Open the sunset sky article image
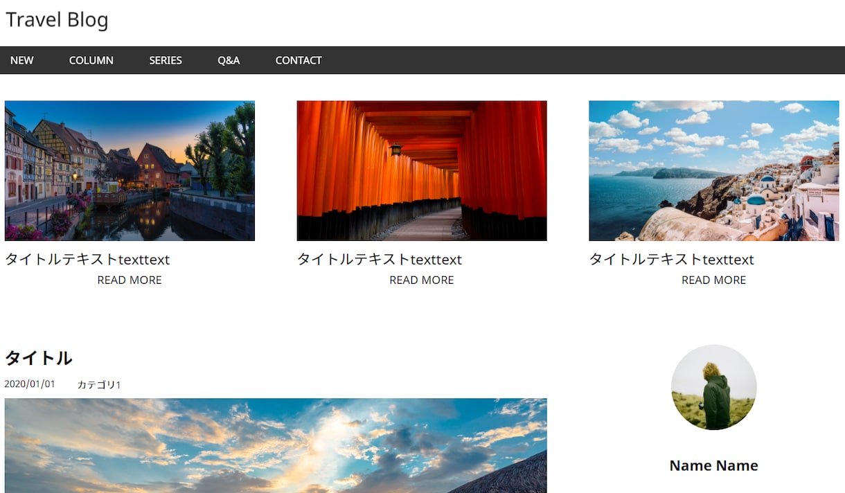This screenshot has height=493, width=845. (x=276, y=445)
